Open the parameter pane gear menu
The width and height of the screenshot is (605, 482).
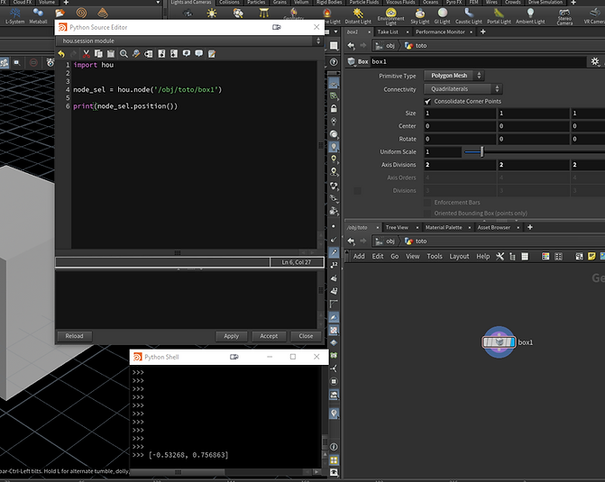595,61
